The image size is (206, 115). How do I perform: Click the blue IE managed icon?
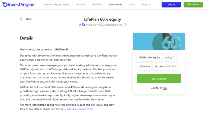coord(83,25)
